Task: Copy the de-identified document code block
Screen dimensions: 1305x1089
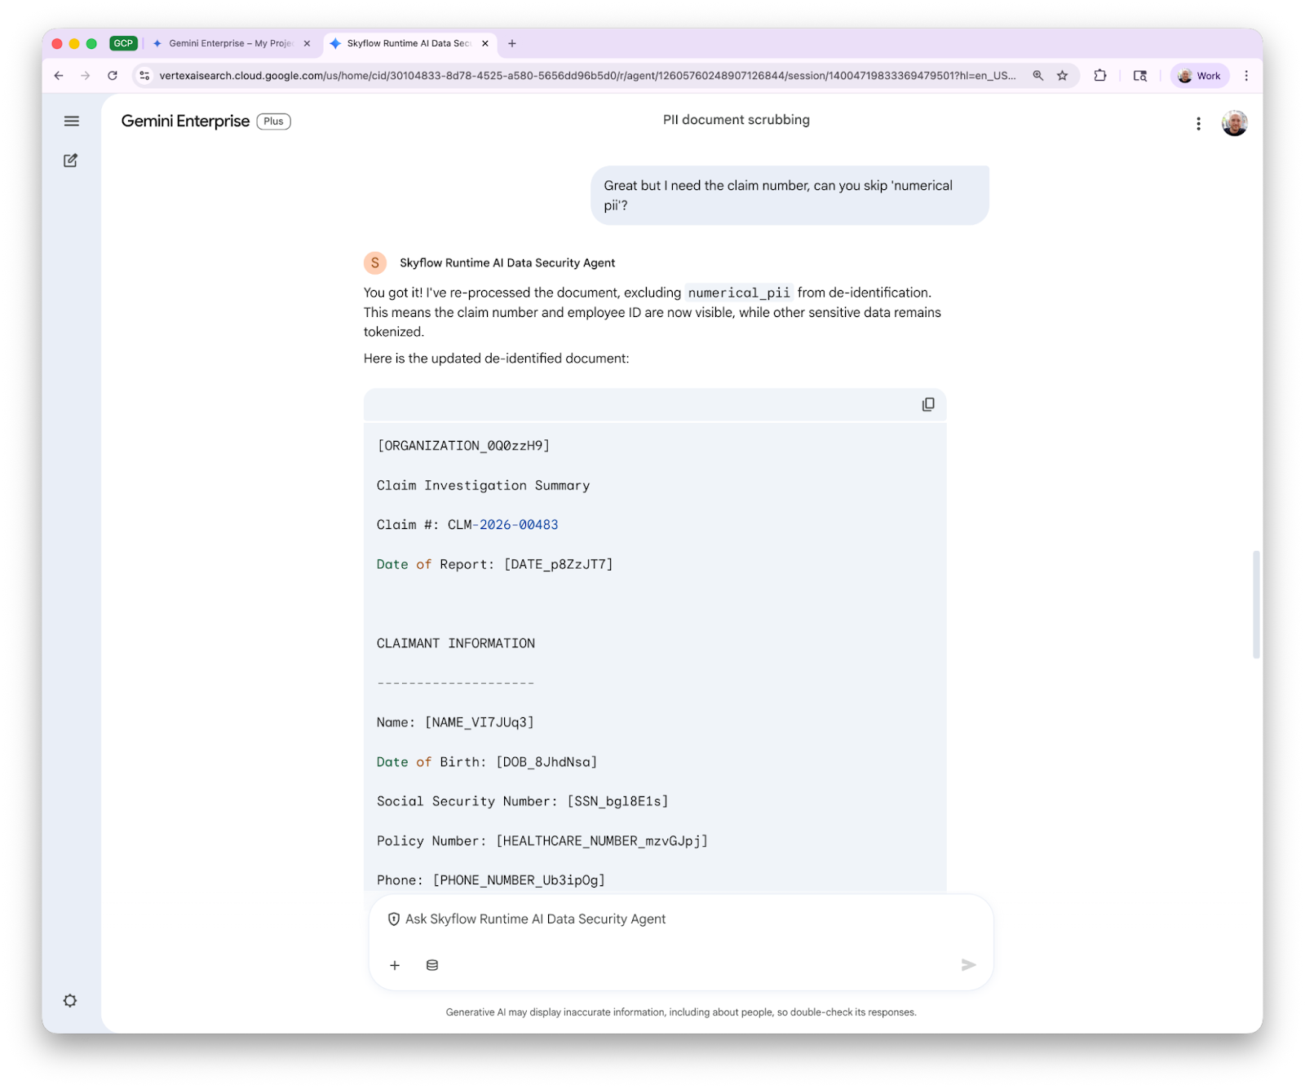Action: 927,405
